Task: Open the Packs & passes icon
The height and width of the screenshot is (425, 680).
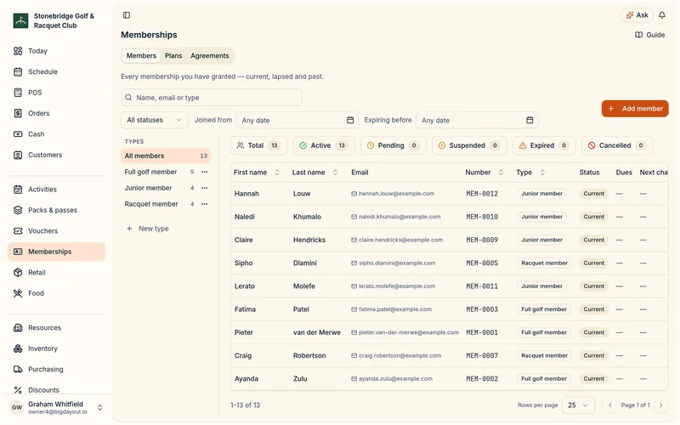Action: pyautogui.click(x=18, y=210)
